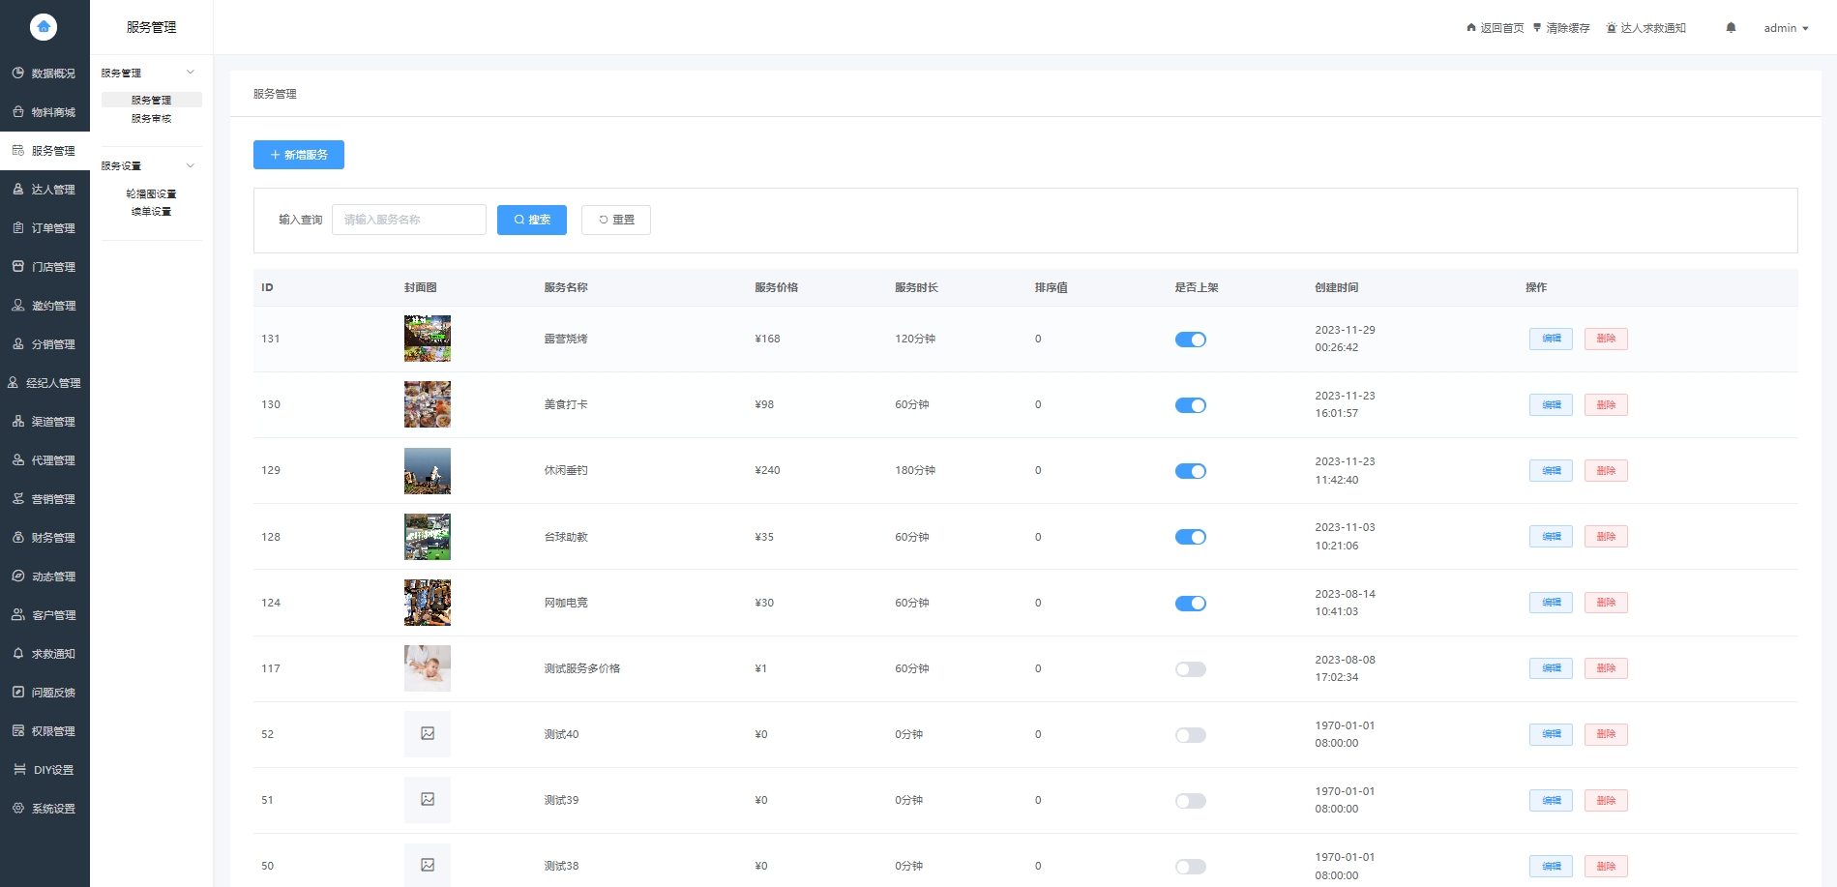Open 代理管理 sidebar icon
Viewport: 1837px width, 887px height.
click(x=18, y=460)
